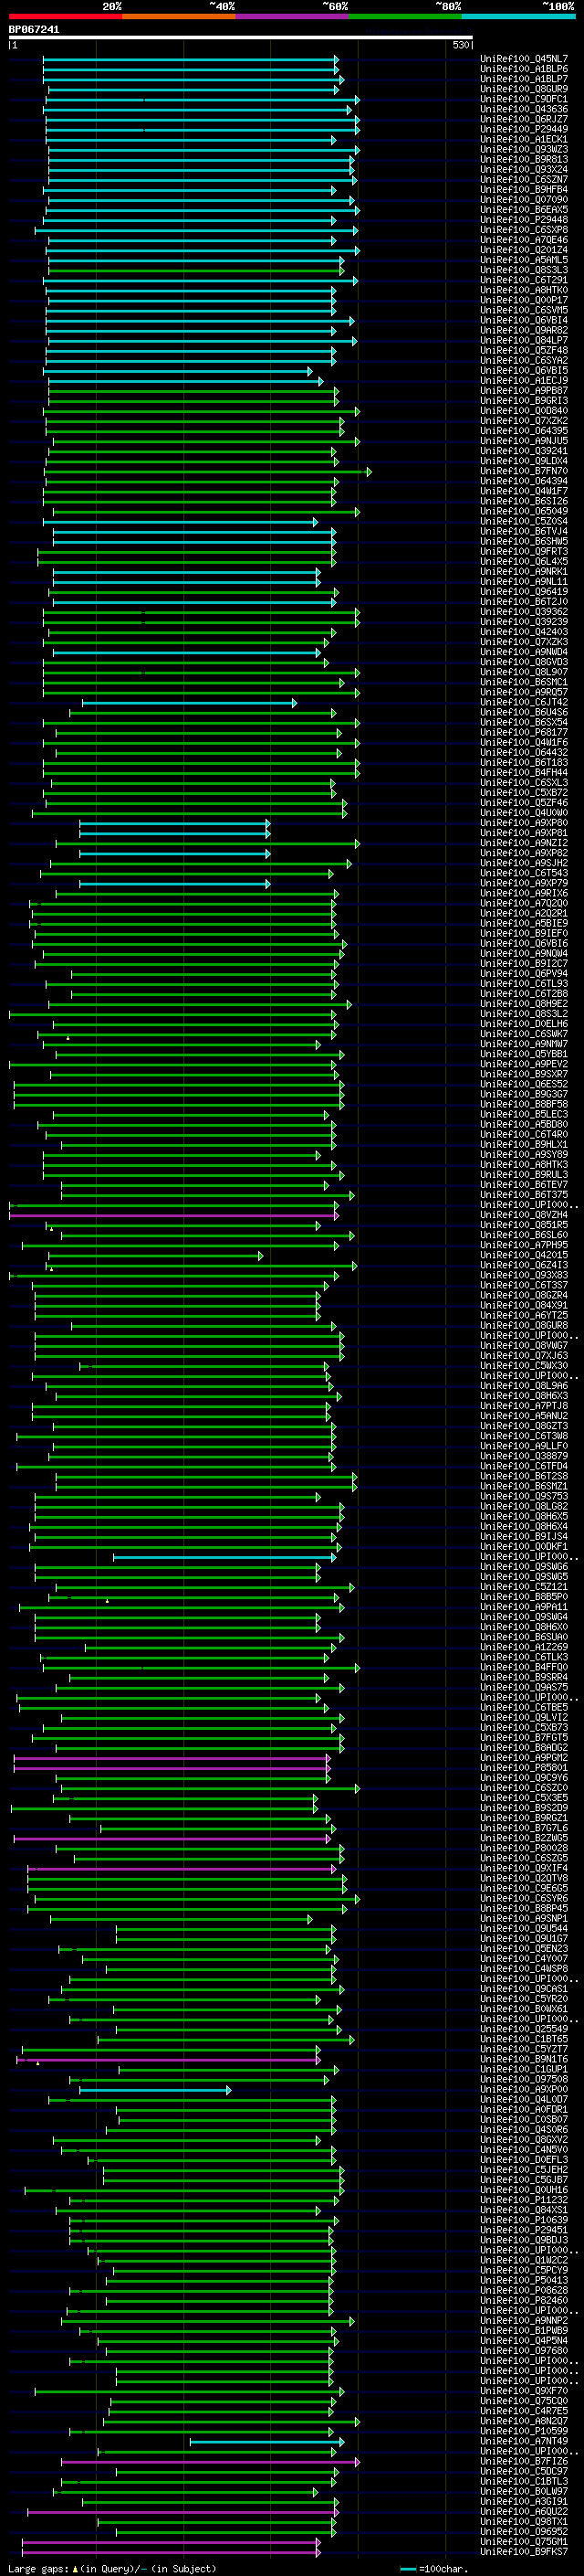Select the UniRef100_O96952 label
The image size is (584, 2576).
pos(524,2531)
